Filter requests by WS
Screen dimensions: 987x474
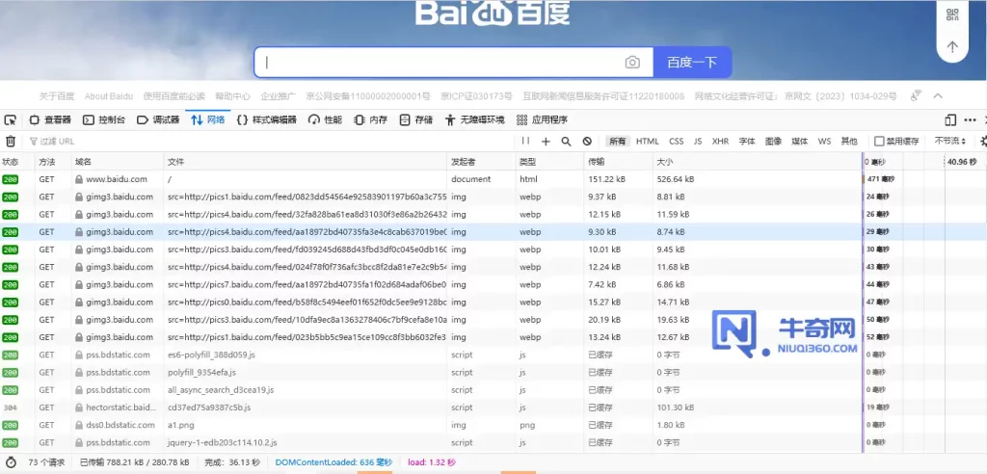tap(825, 142)
